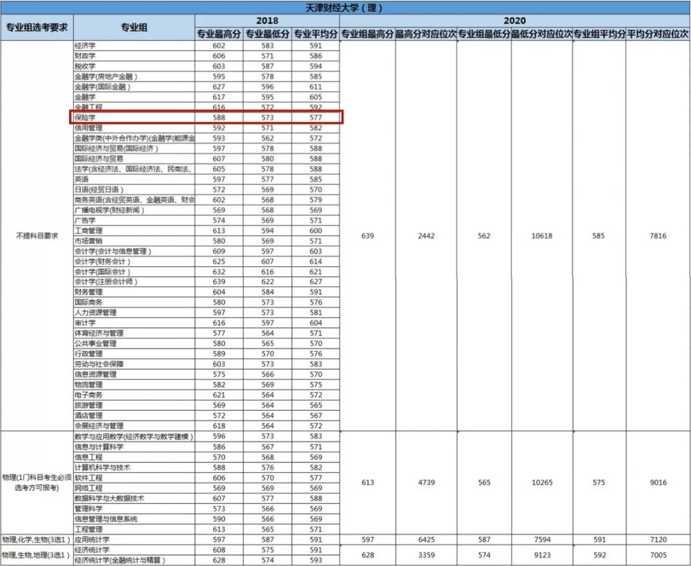Select the '专业最低分' column header

pos(267,34)
